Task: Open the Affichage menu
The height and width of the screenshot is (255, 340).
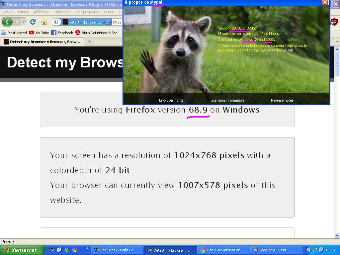Action: pos(42,12)
